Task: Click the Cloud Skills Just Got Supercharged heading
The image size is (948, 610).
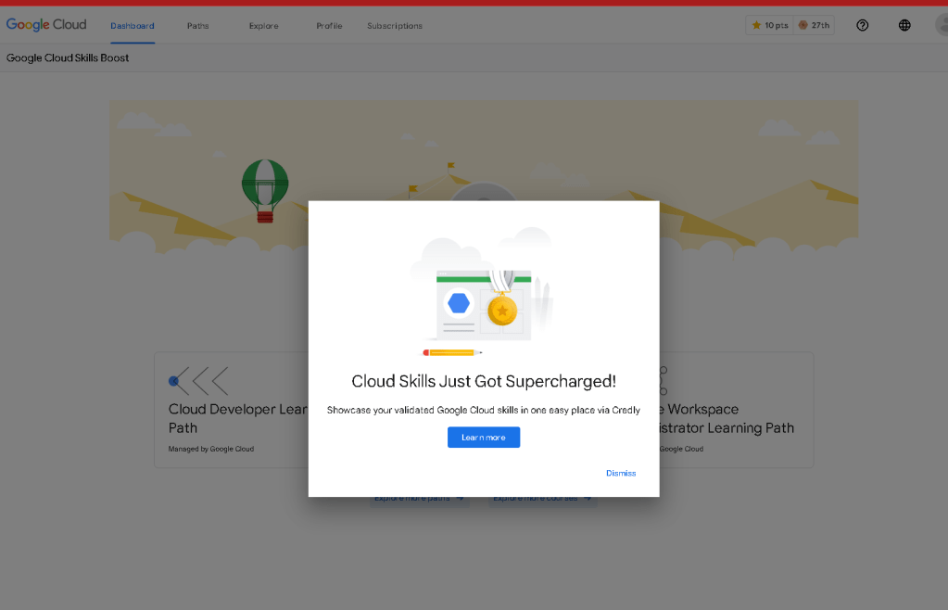Action: point(484,381)
